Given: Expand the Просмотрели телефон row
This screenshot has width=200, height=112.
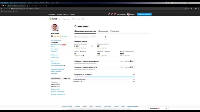Looking at the screenshot, I should [104, 79].
